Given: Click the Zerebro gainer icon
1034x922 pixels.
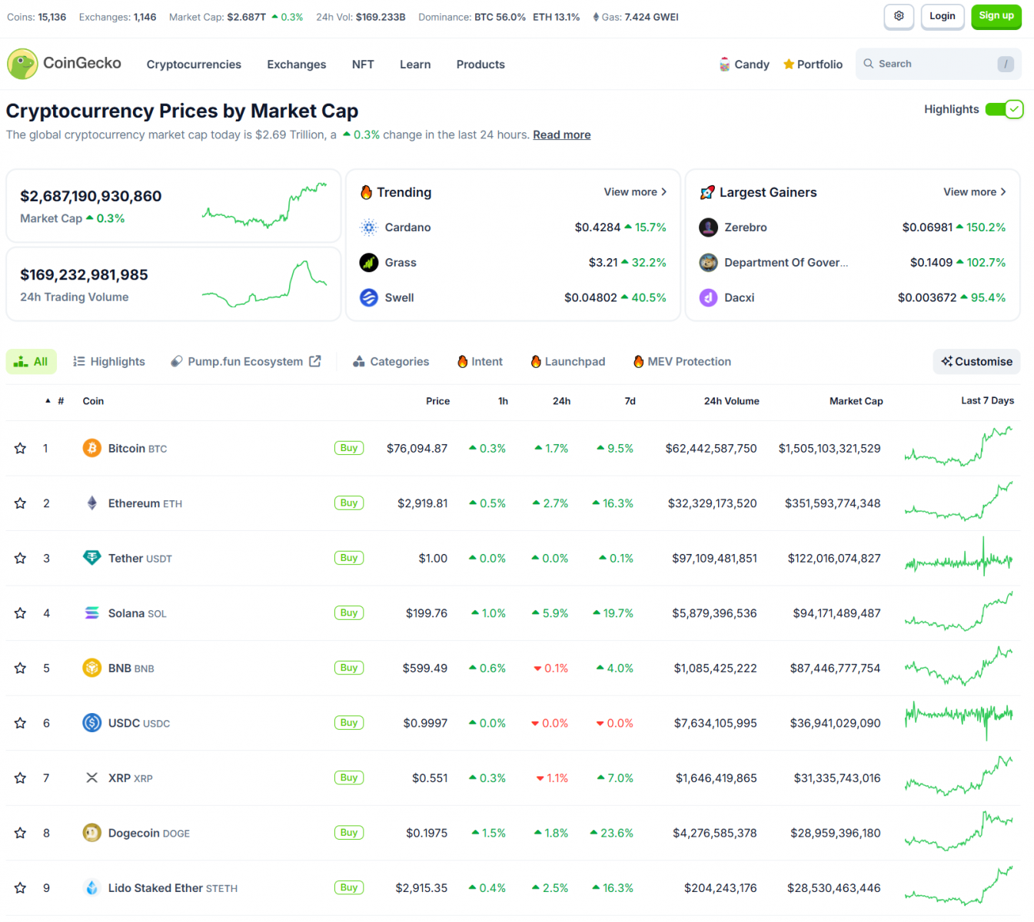Looking at the screenshot, I should point(708,227).
